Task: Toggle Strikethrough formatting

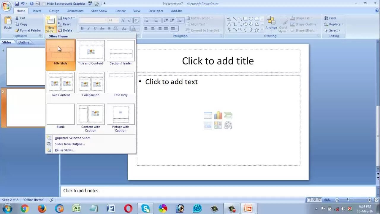Action: 102,29
